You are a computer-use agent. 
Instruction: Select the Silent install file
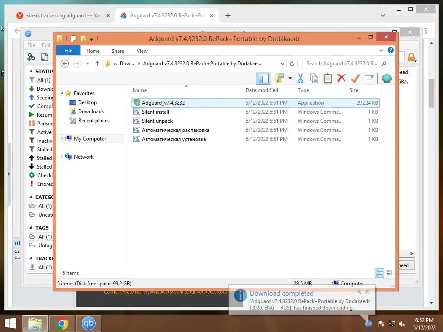click(x=255, y=112)
